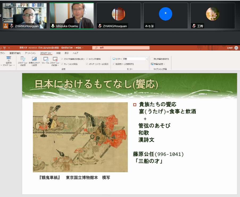Click the muted mic icon on 王菁's tile
Image resolution: width=240 pixels, height=197 pixels.
pos(194,26)
